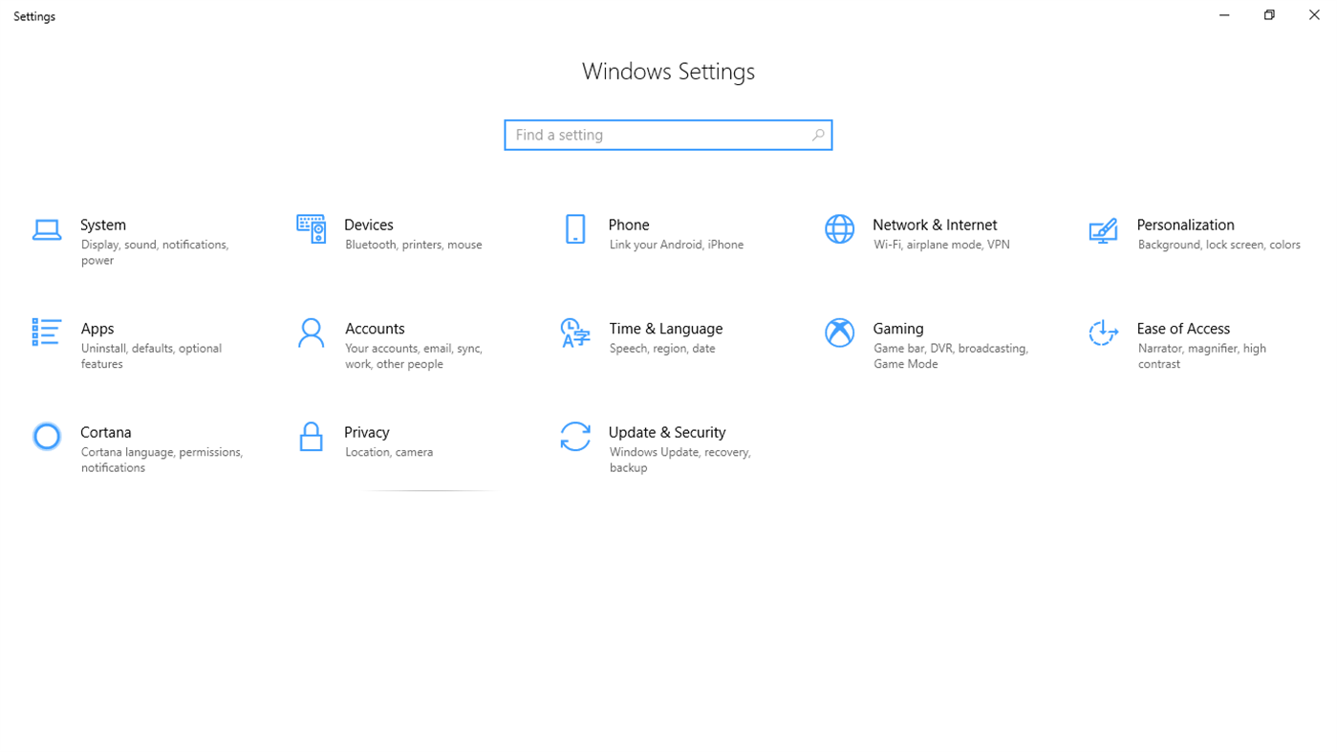Viewport: 1337px width, 752px height.
Task: Select the Phone icon
Action: point(574,229)
